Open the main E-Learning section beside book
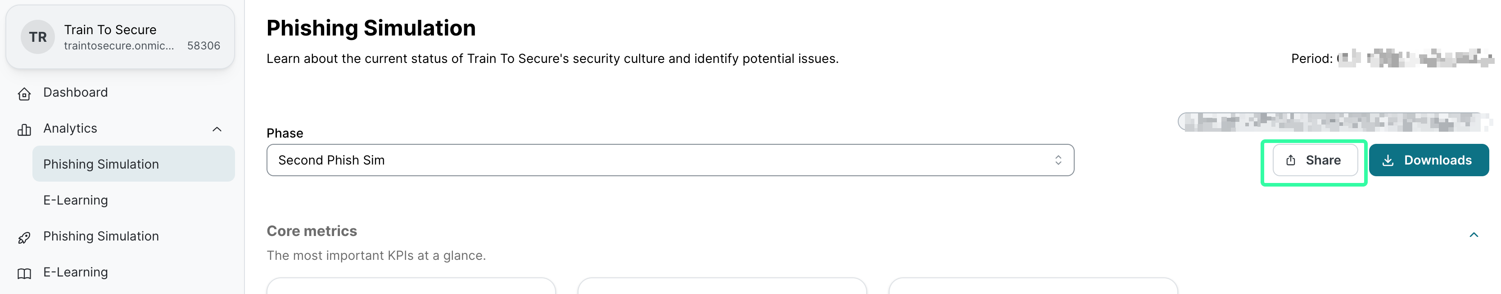 coord(75,272)
